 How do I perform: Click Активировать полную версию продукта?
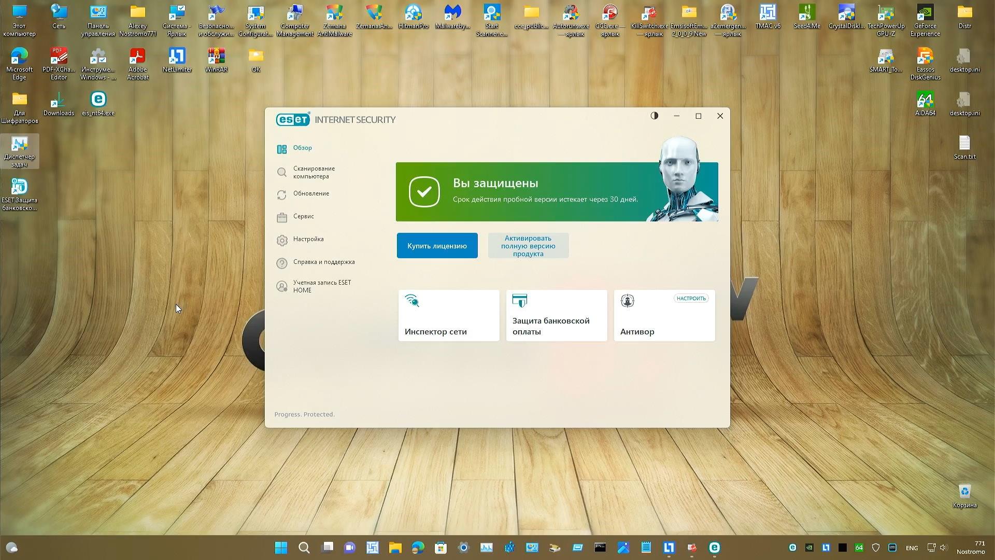coord(528,246)
